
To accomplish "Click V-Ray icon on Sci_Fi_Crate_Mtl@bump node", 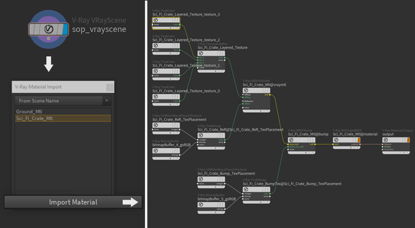I will coord(291,140).
